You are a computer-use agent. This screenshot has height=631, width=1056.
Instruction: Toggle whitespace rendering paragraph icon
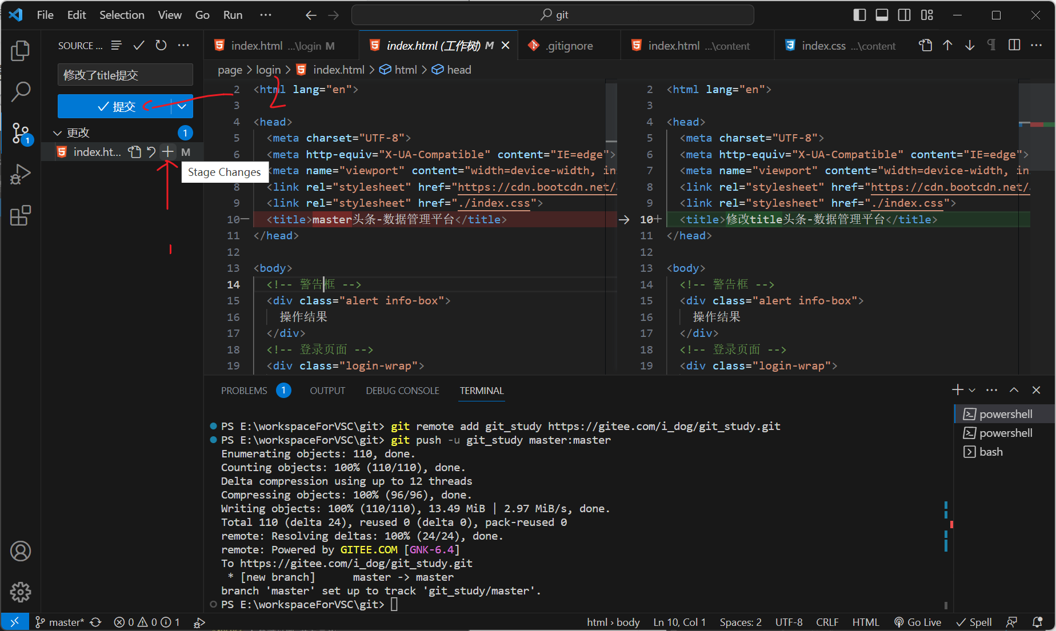(x=992, y=45)
